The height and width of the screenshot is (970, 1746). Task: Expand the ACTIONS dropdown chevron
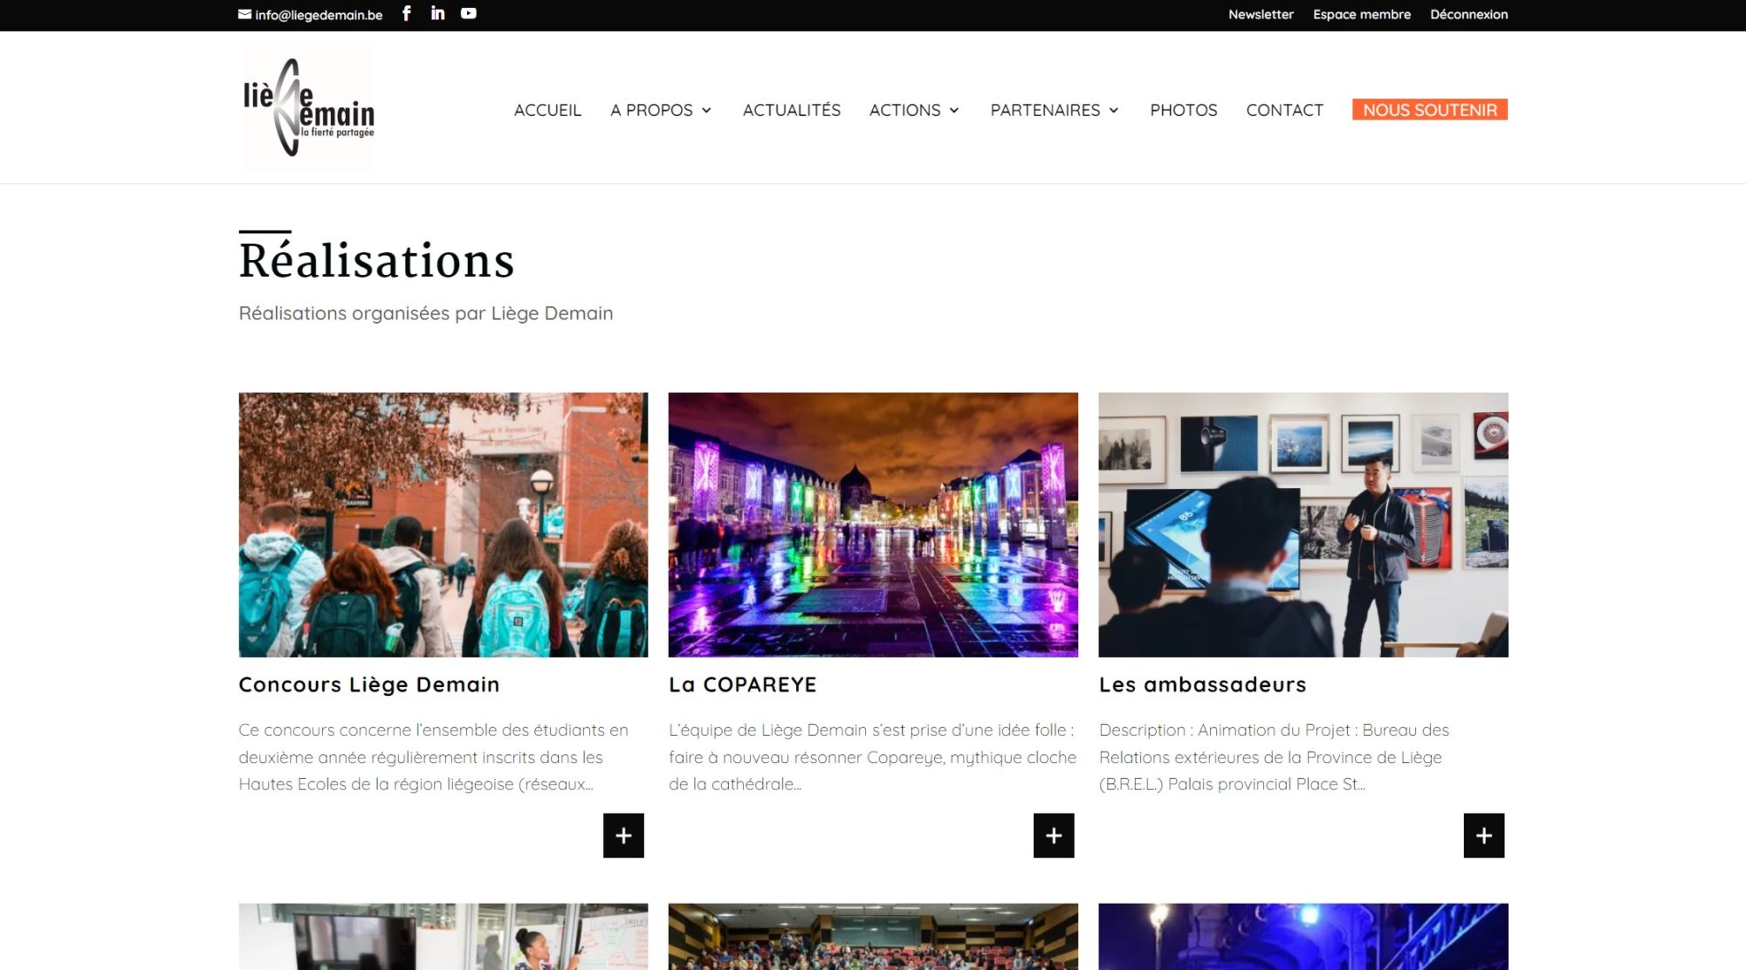click(954, 110)
